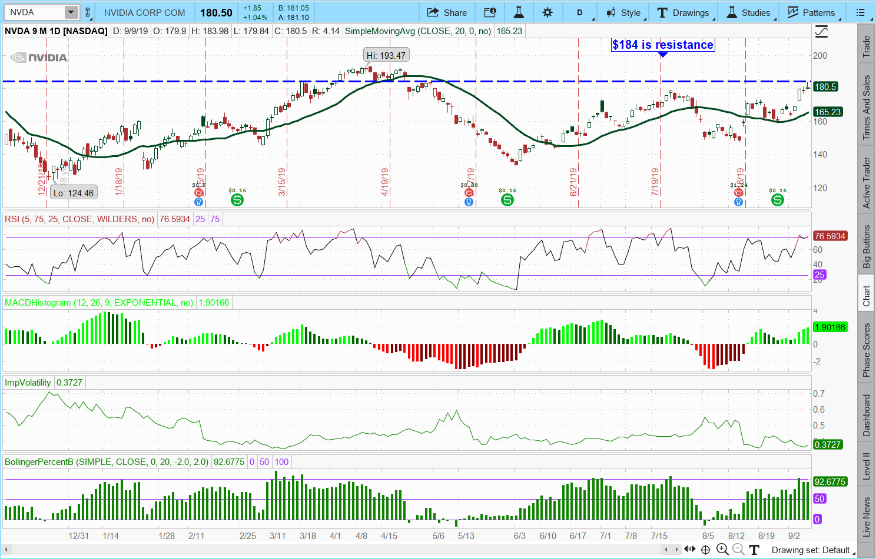Switch to the Active Trader side tab

point(866,182)
